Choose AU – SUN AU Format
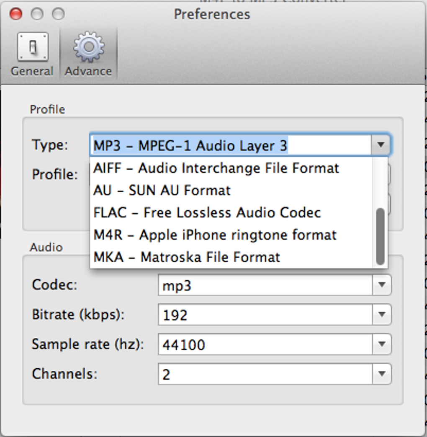This screenshot has height=437, width=427. tap(162, 191)
